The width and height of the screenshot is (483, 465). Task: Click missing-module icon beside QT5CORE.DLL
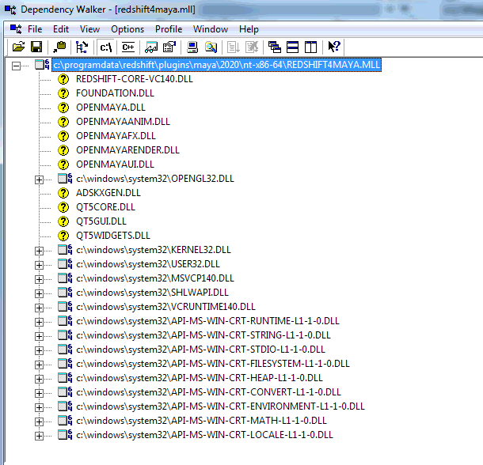[x=63, y=207]
